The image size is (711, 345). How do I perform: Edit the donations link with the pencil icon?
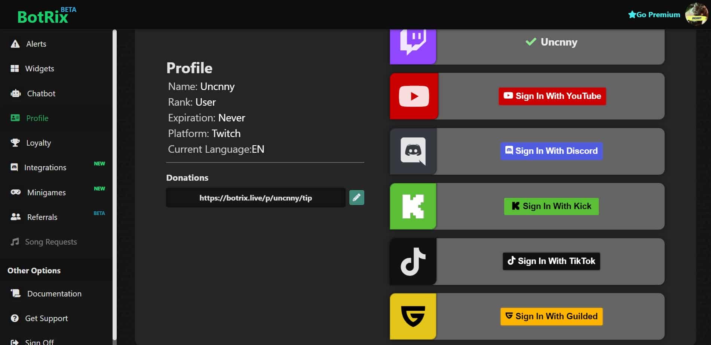356,198
